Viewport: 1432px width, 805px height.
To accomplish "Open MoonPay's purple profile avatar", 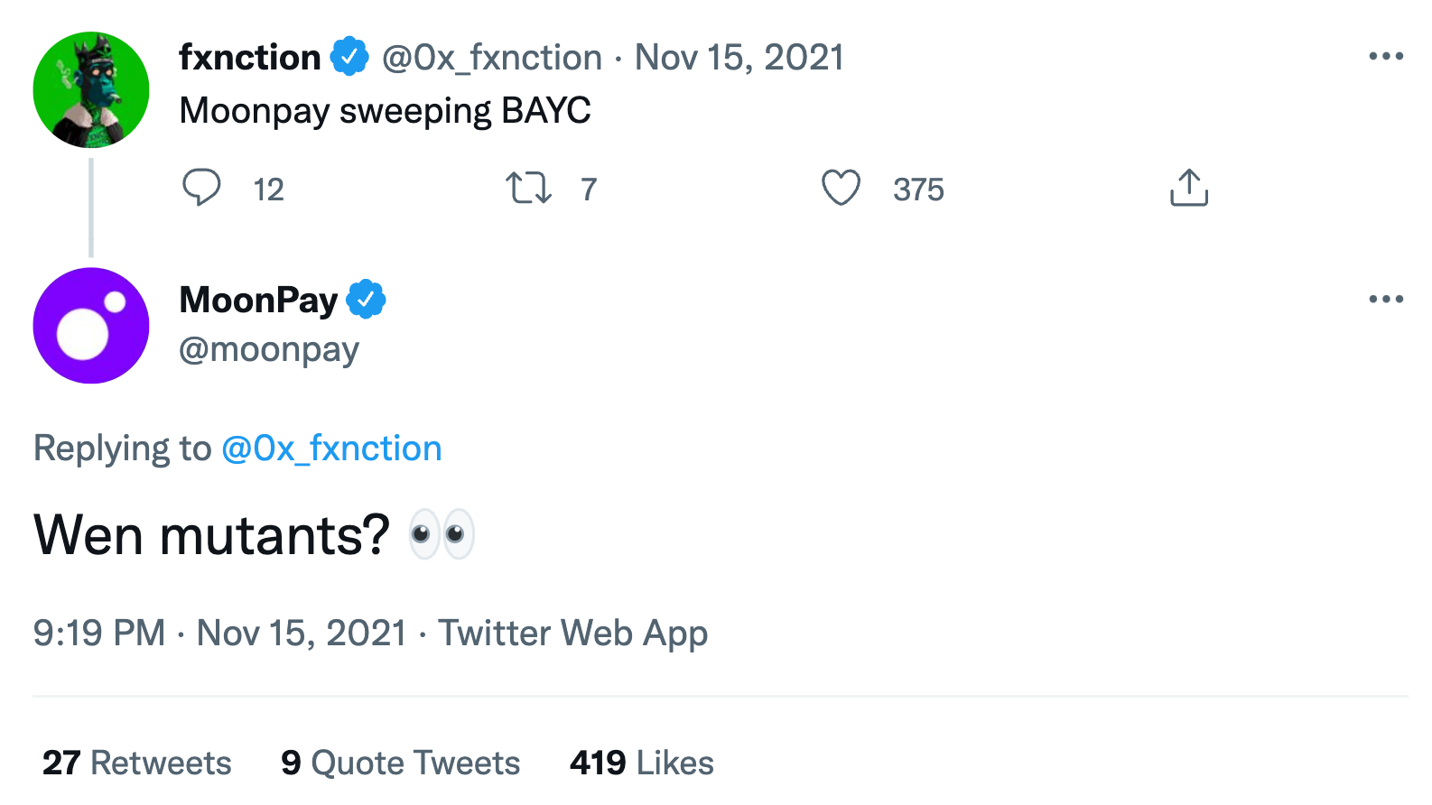I will pos(90,325).
